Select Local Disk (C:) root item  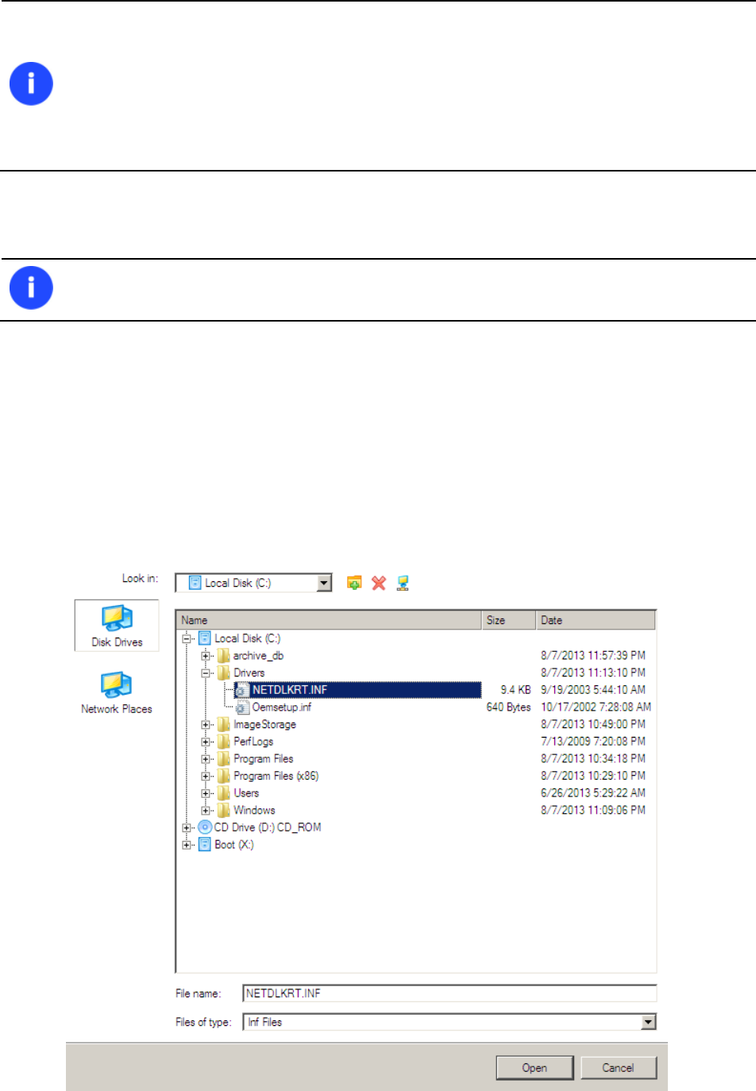pyautogui.click(x=247, y=638)
